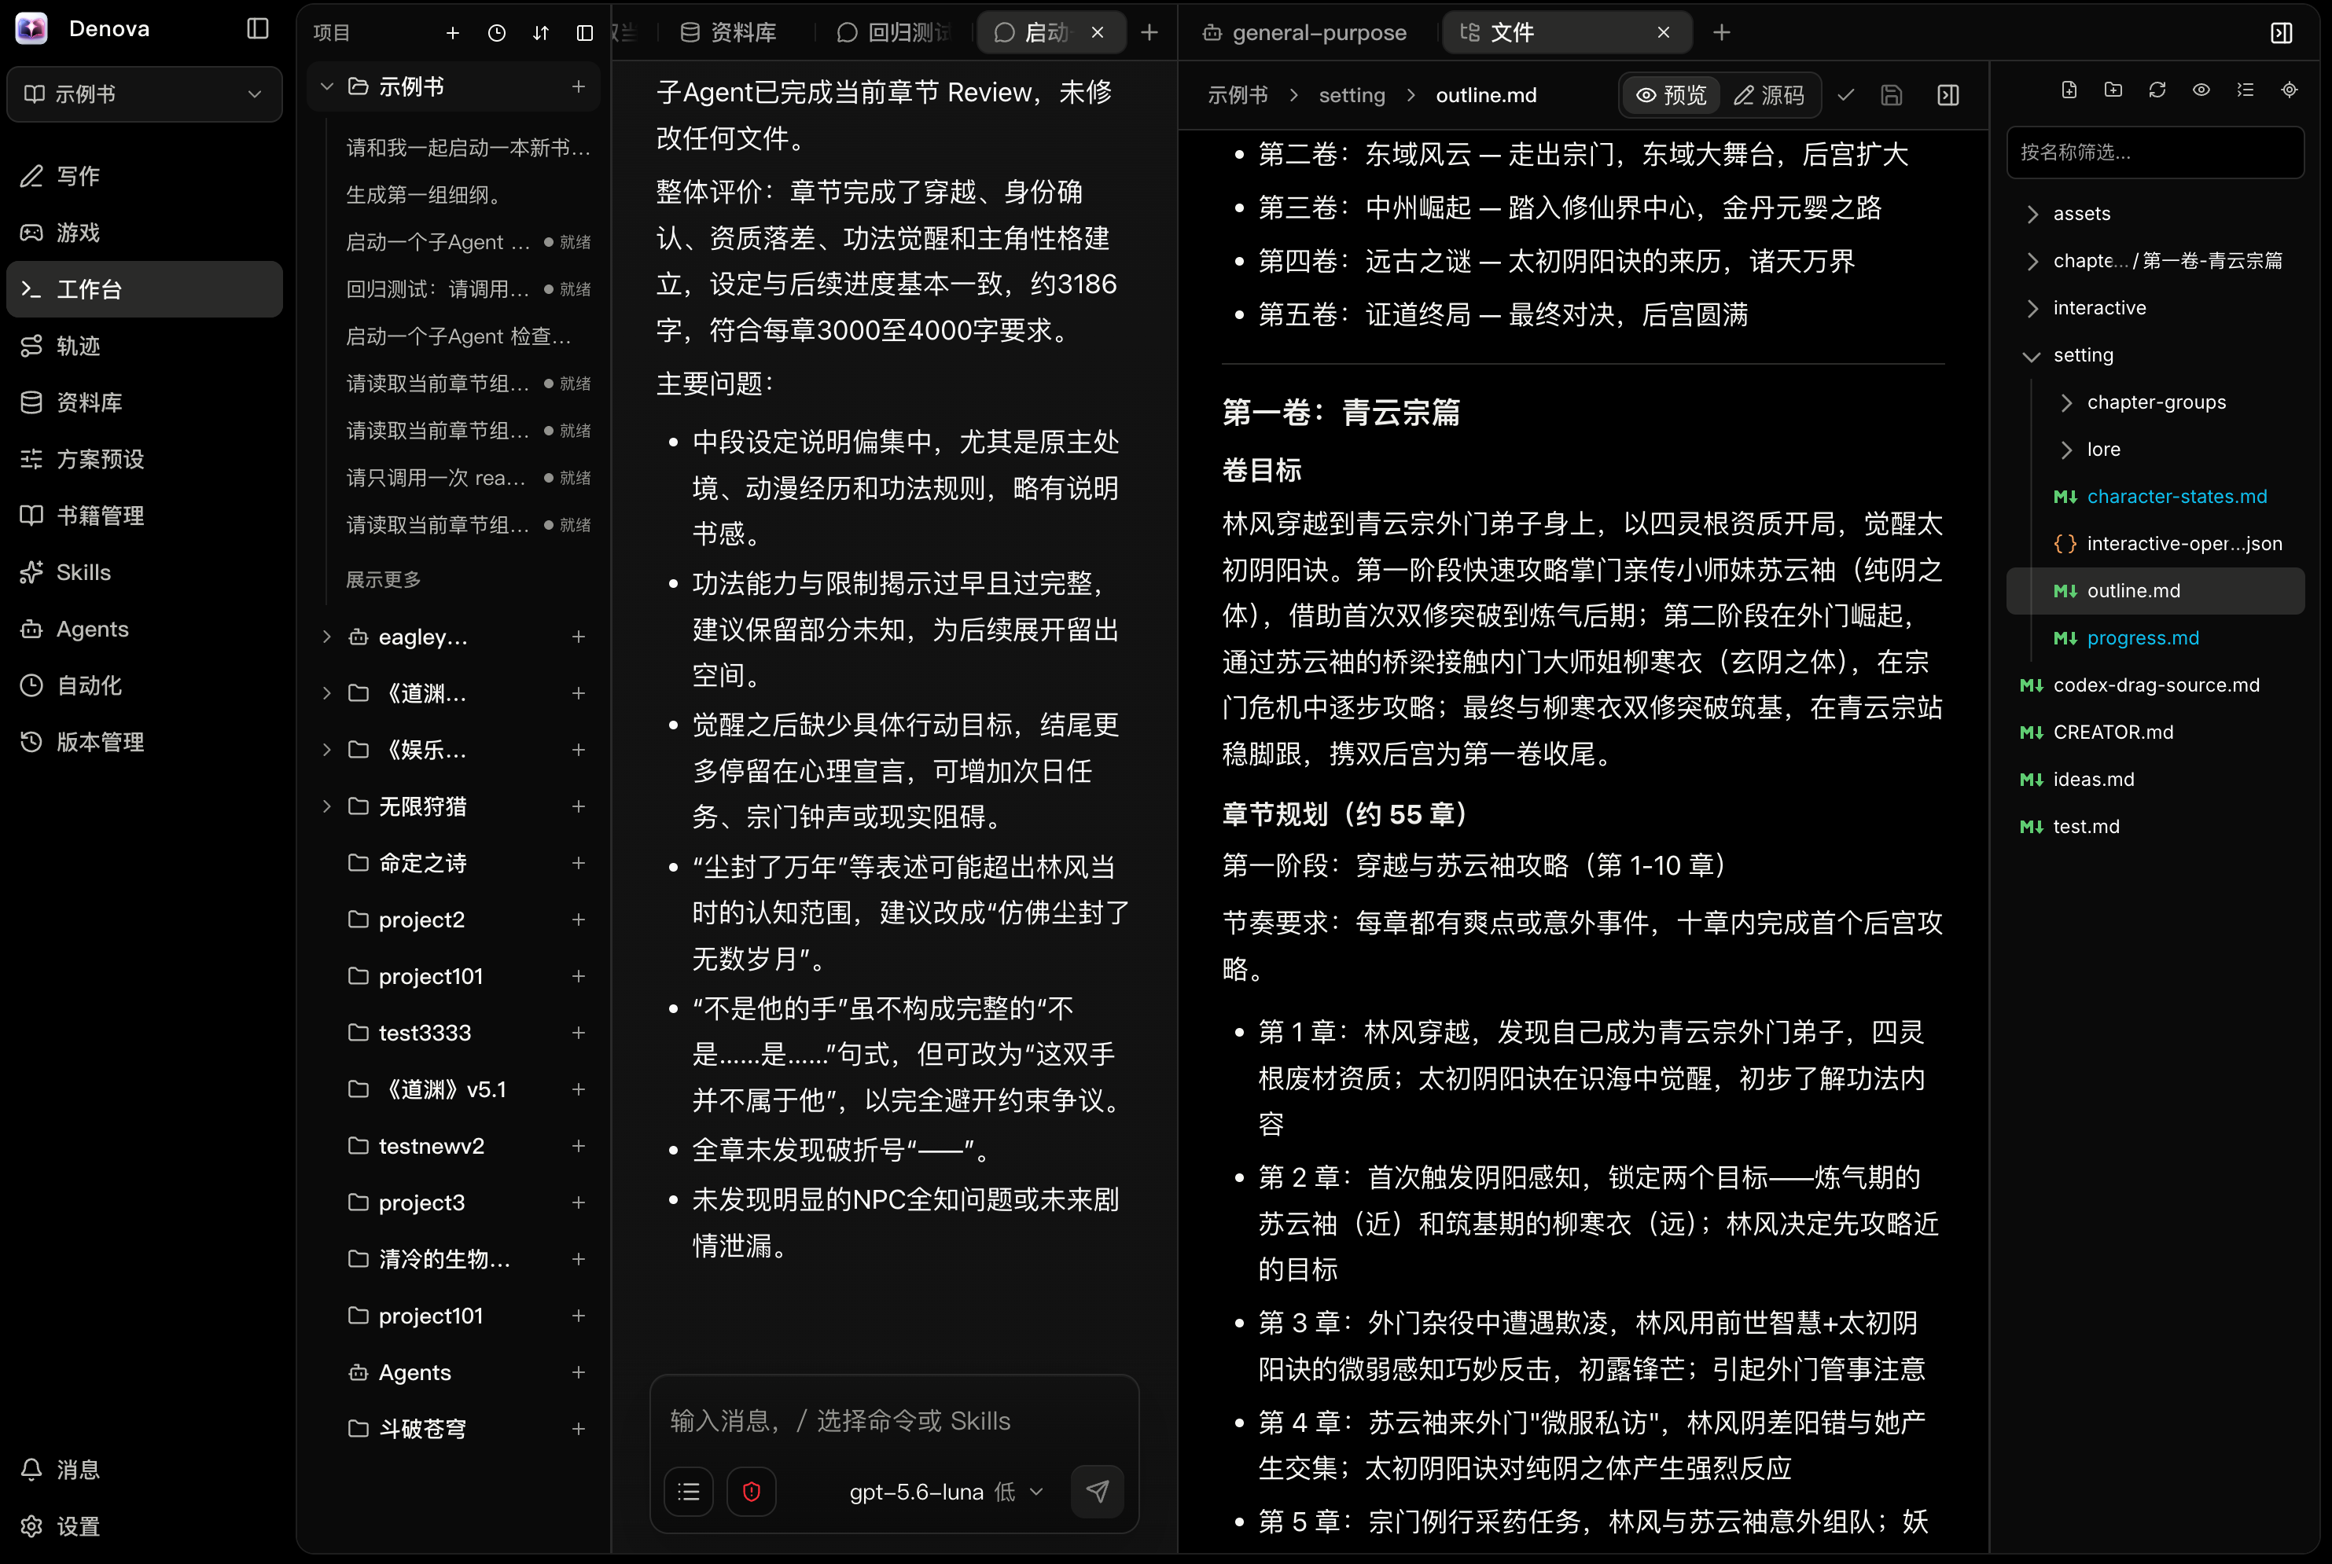Click 展示更多 to show more conversations
Viewport: 2332px width, 1564px height.
[383, 579]
